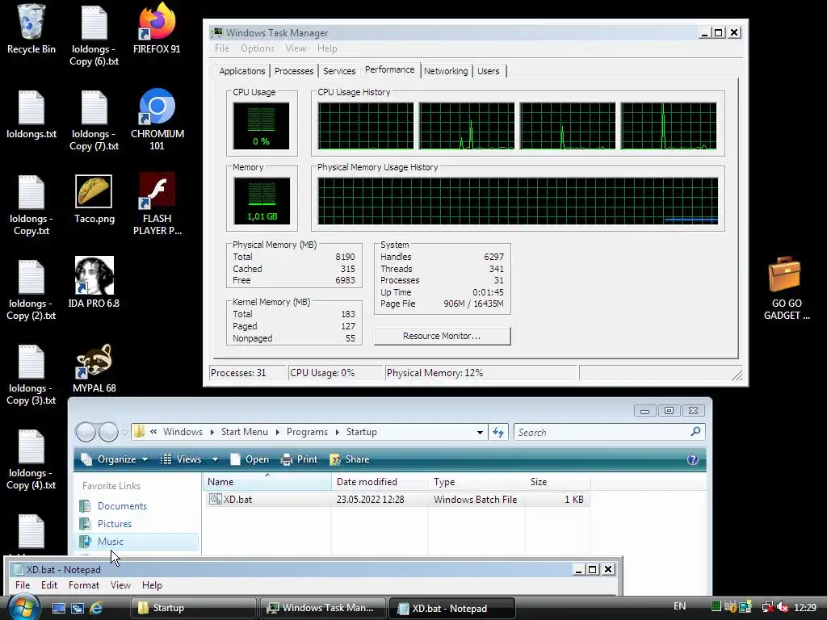Select the GO GO GADGET briefcase icon

point(786,288)
